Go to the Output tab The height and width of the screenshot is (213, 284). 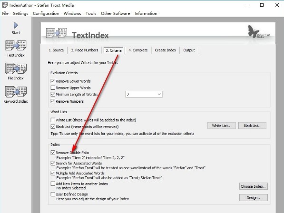[189, 50]
